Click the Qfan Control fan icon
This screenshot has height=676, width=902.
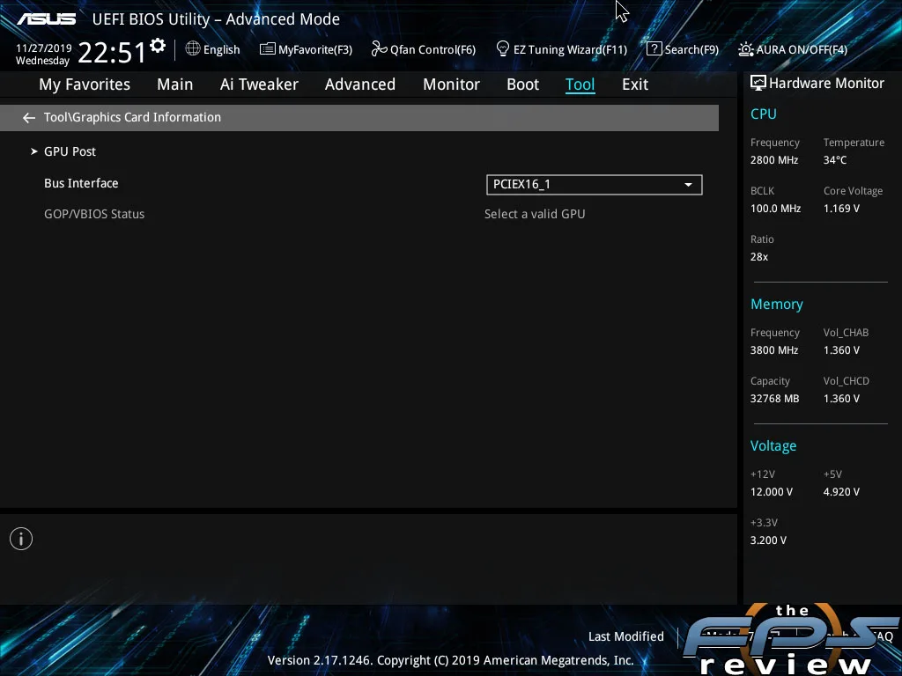379,49
